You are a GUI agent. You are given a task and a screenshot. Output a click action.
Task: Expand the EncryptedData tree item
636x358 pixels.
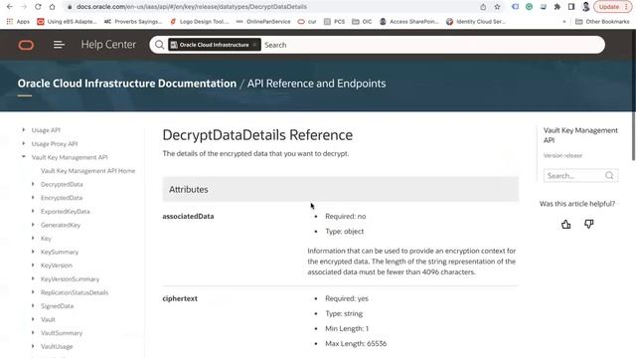click(x=33, y=197)
